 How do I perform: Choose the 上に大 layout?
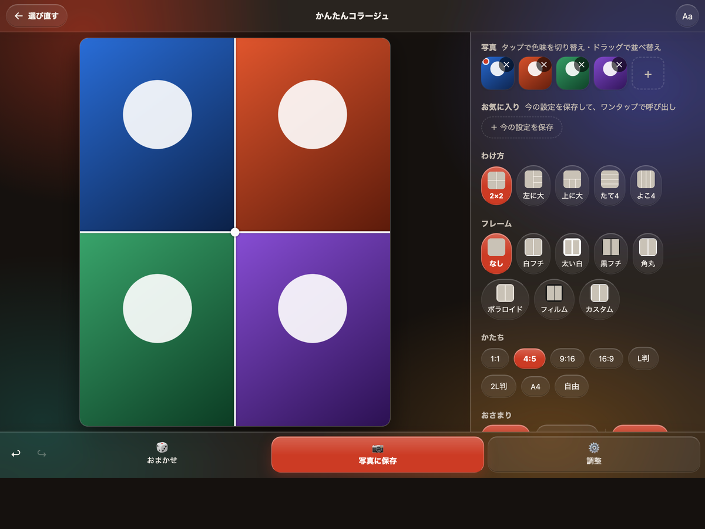(x=572, y=186)
